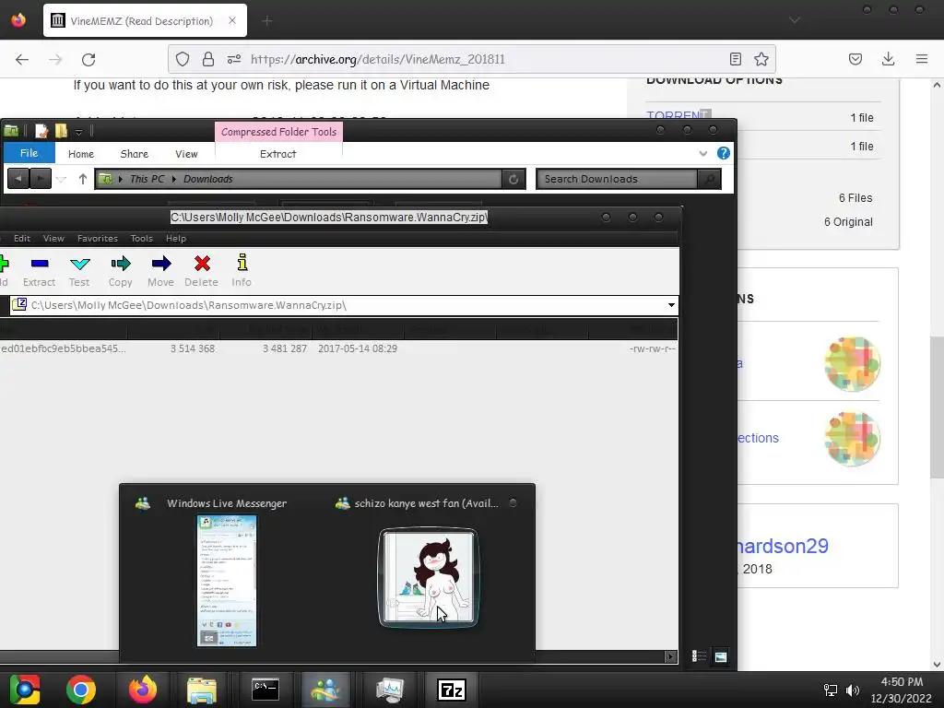This screenshot has width=944, height=708.
Task: Open Customize Quick Access Toolbar dropdown
Action: click(79, 131)
